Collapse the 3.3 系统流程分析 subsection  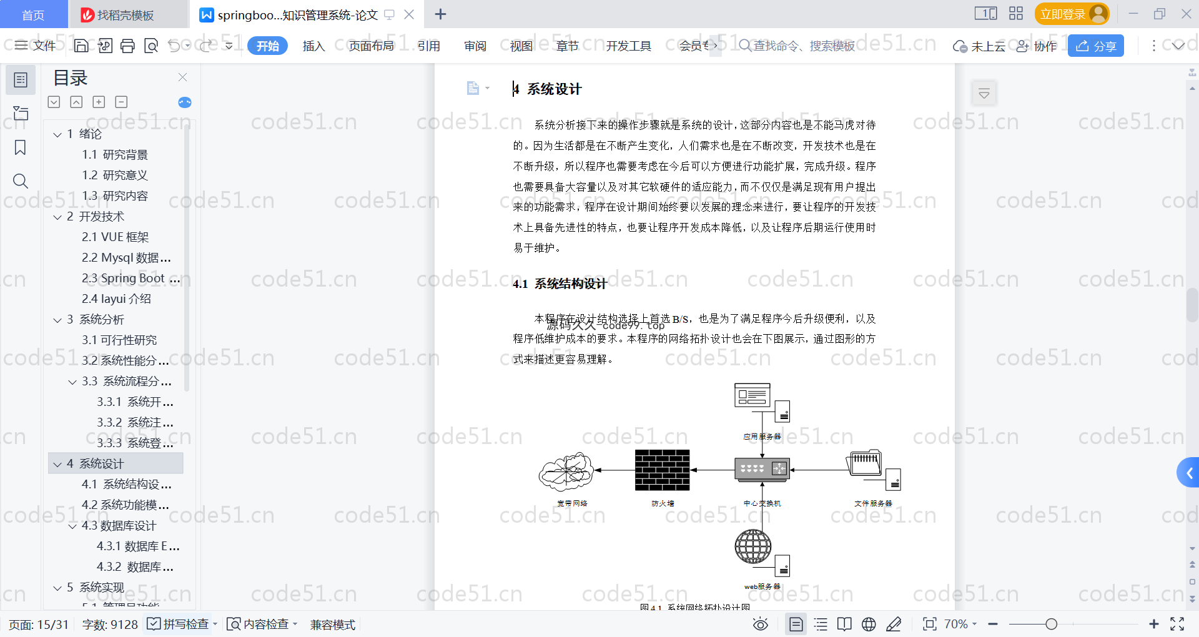click(72, 382)
